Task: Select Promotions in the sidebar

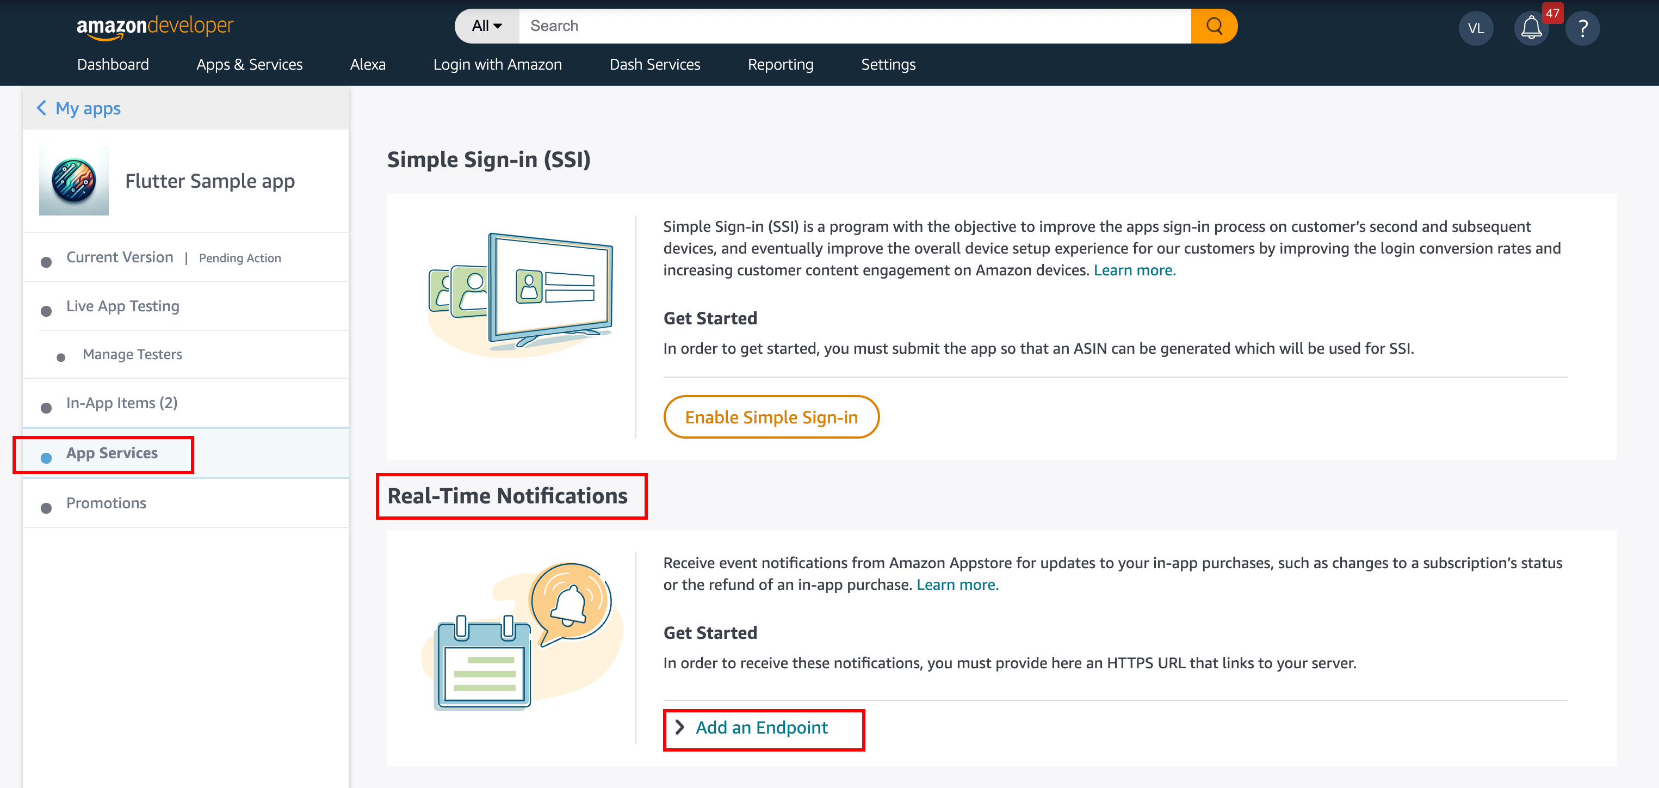Action: pos(106,503)
